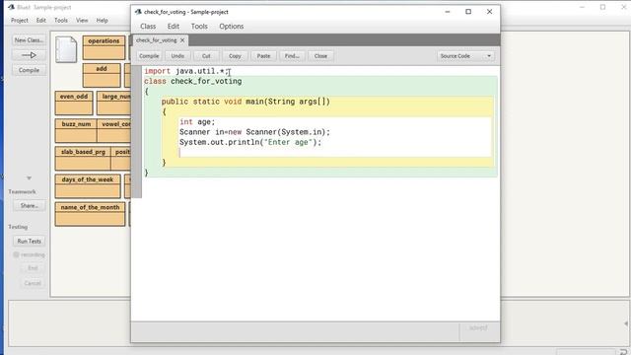The image size is (631, 355).
Task: Click the Share... teamwork button
Action: [29, 206]
